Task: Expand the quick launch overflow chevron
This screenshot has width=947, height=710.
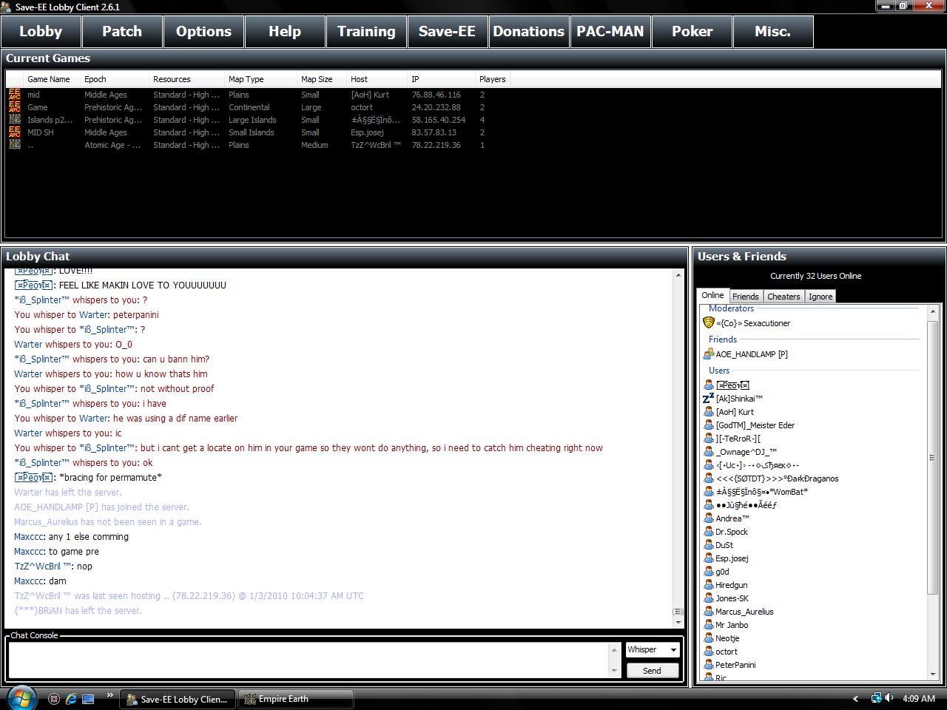Action: point(109,695)
